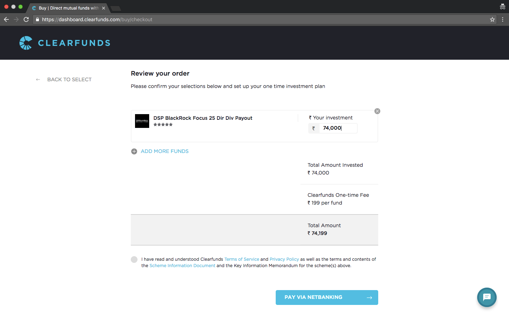Click the browser forward arrow
Screen dimensions: 509x318
tap(16, 19)
